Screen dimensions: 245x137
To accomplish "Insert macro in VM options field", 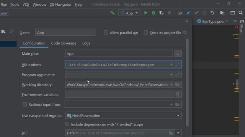I will point(171,64).
